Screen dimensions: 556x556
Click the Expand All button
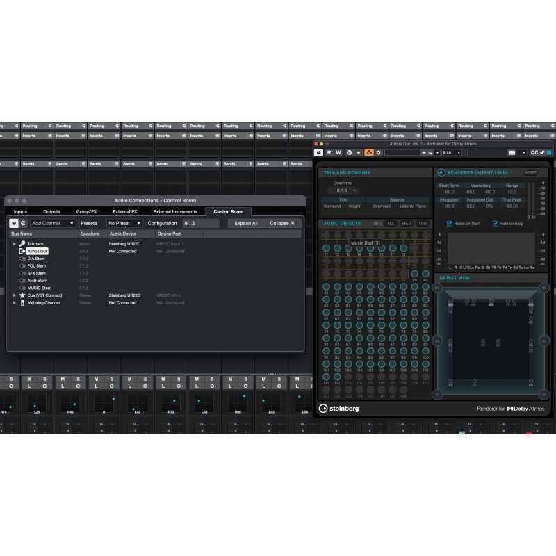pos(246,223)
